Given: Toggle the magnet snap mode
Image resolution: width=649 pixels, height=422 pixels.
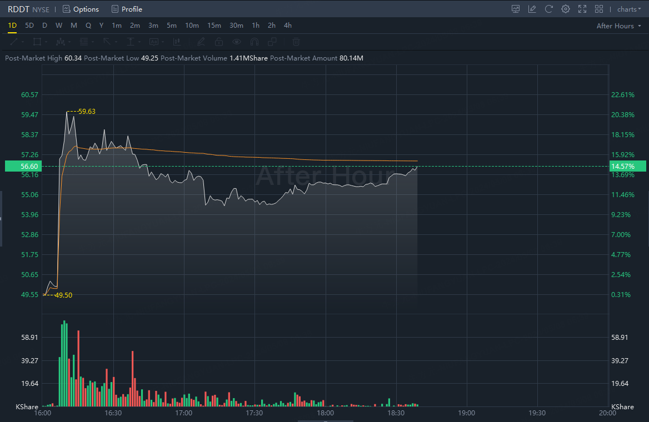Looking at the screenshot, I should tap(254, 42).
